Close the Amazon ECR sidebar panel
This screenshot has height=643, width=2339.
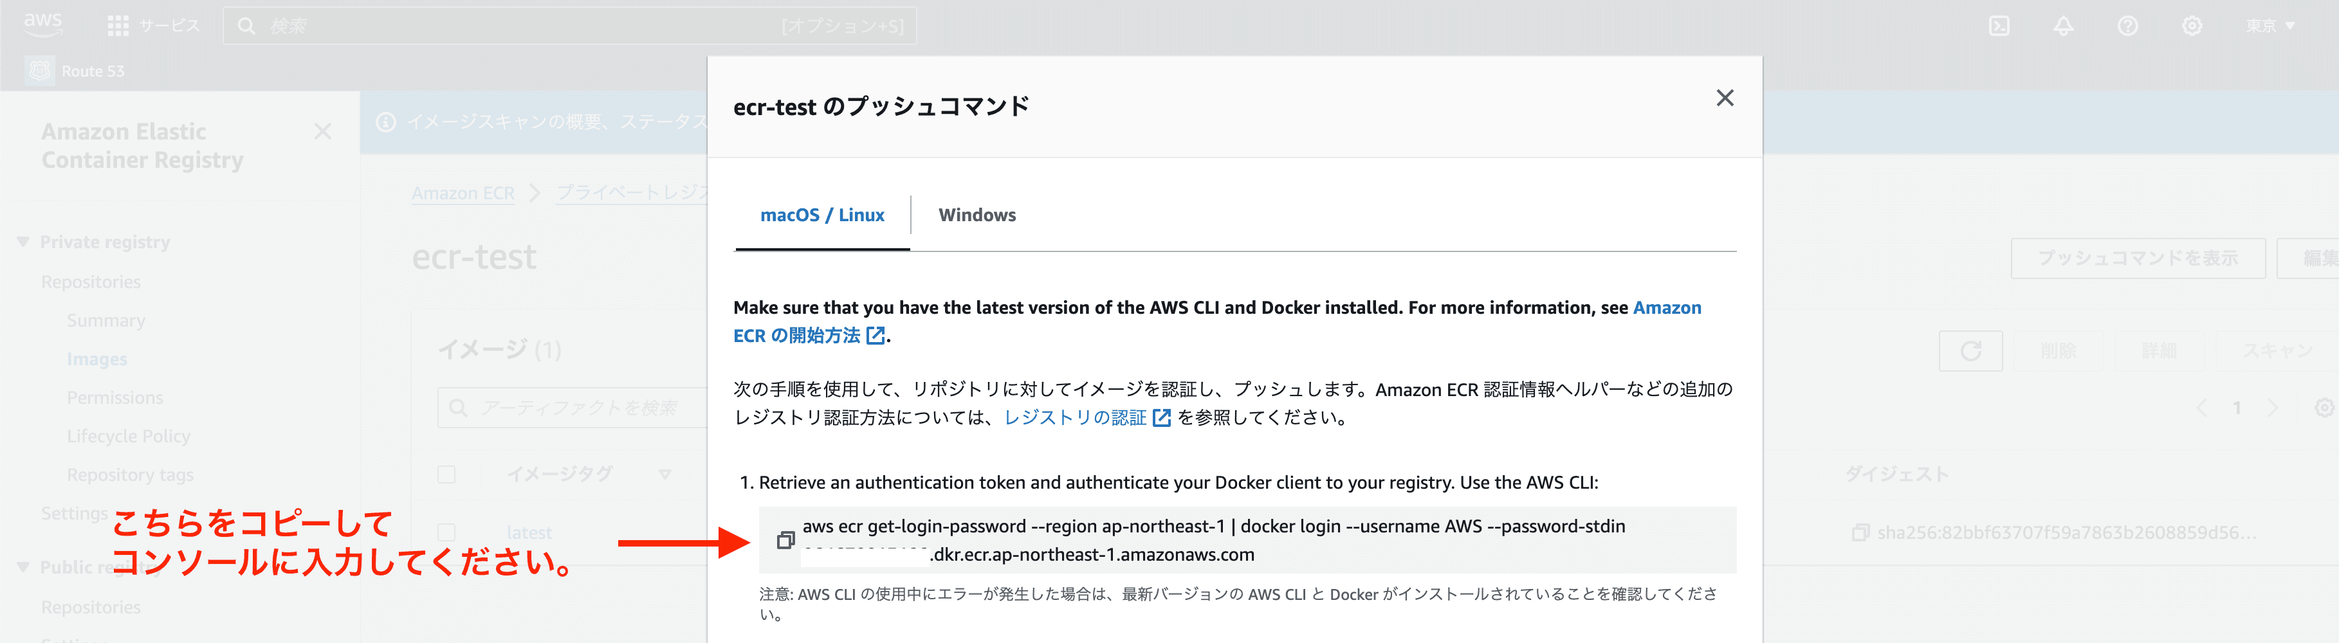[x=322, y=132]
